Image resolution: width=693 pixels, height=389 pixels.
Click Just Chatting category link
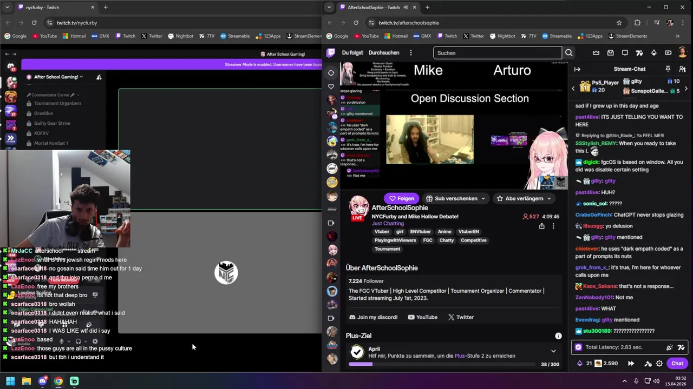pyautogui.click(x=388, y=223)
